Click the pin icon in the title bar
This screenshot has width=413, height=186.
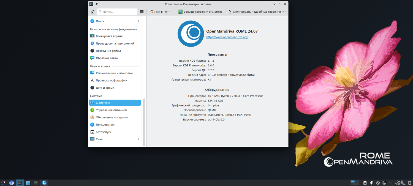[96, 4]
